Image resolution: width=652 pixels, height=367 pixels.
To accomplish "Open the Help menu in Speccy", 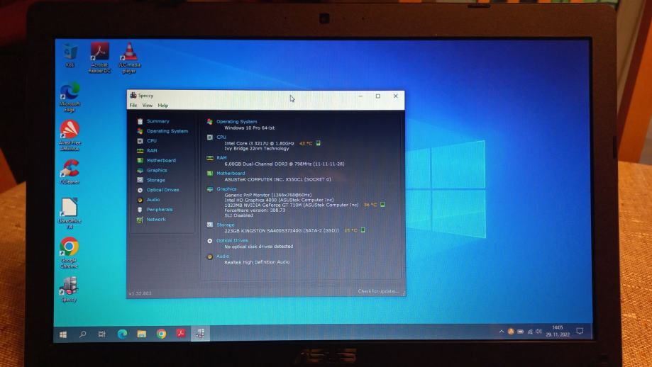I will (163, 106).
